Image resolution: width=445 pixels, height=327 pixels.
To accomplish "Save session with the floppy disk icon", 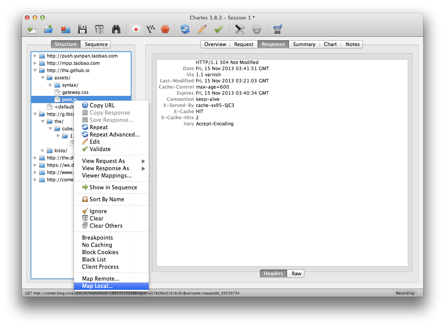I will tap(82, 29).
